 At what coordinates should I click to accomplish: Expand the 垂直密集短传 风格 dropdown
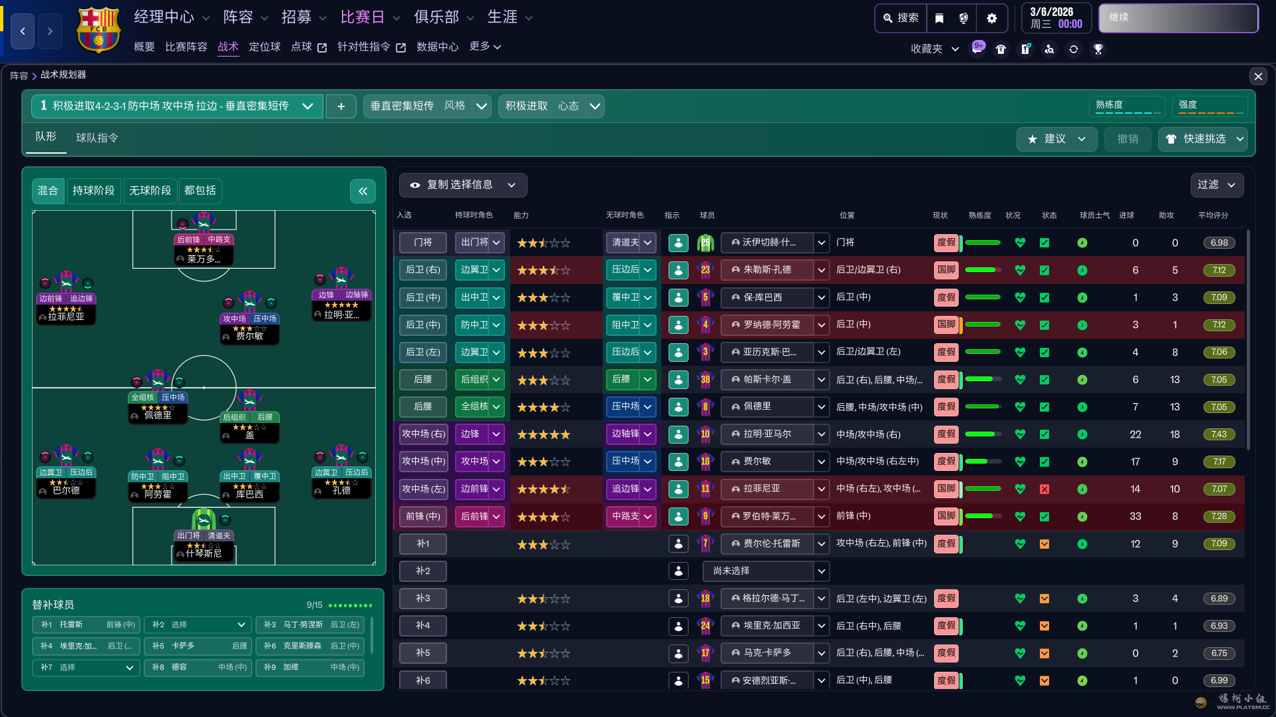click(x=482, y=106)
